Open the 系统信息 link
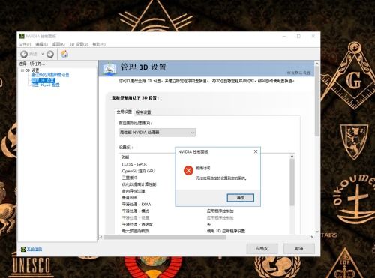Viewport: 375px width, 278px height. click(x=34, y=249)
